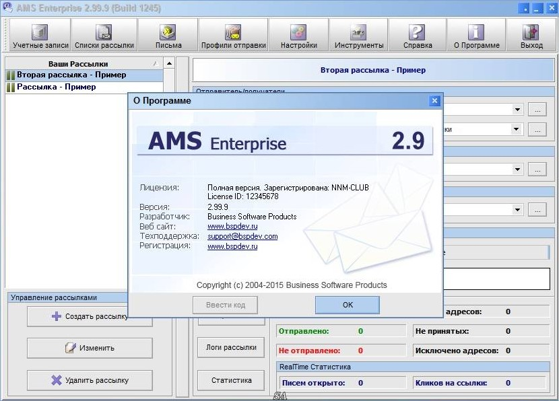Click the Отправлено counter label
The width and height of the screenshot is (559, 401).
(304, 331)
